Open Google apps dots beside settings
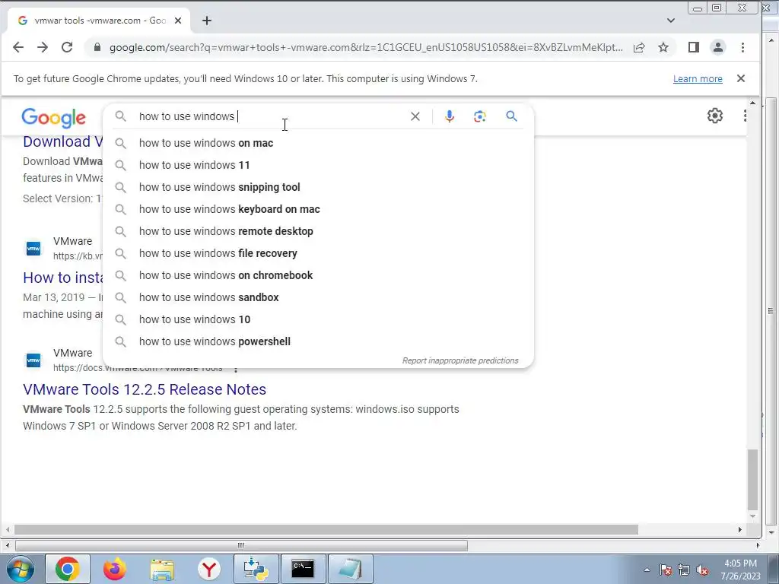 pyautogui.click(x=745, y=116)
